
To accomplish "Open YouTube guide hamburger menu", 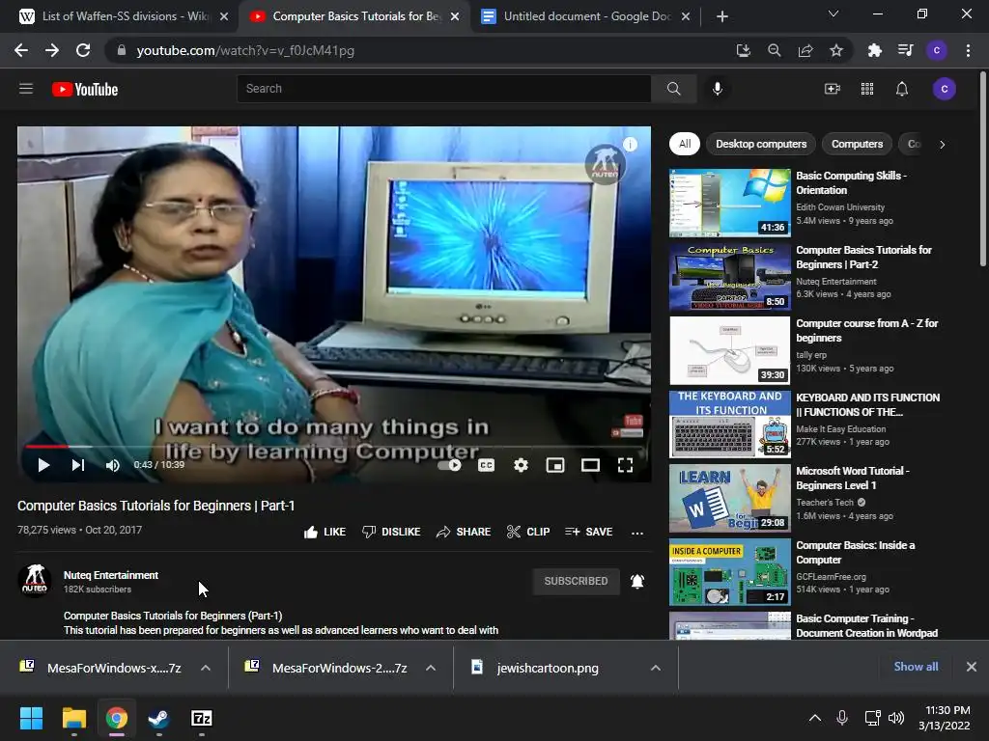I will tap(26, 89).
